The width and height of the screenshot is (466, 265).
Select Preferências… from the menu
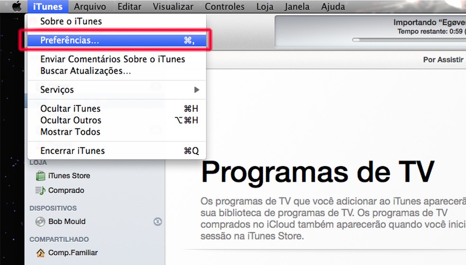(x=116, y=40)
